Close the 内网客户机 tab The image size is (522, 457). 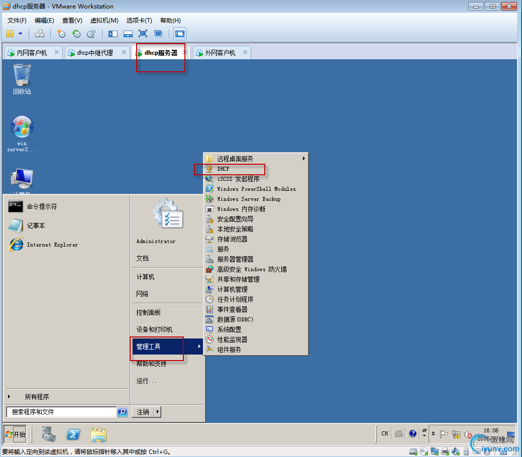click(57, 52)
